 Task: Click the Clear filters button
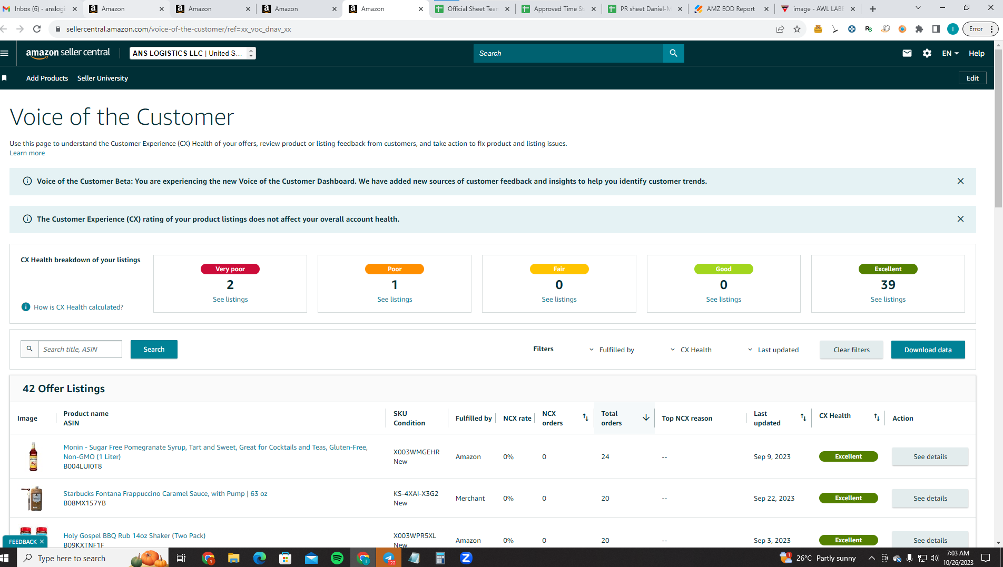851,350
